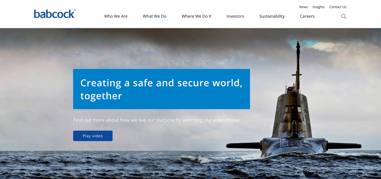Go to the Investors section
Image resolution: width=381 pixels, height=179 pixels.
point(235,16)
